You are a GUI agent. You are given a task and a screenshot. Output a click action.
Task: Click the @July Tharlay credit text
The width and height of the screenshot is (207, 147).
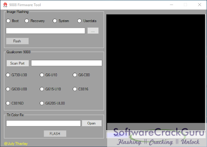tap(16, 143)
